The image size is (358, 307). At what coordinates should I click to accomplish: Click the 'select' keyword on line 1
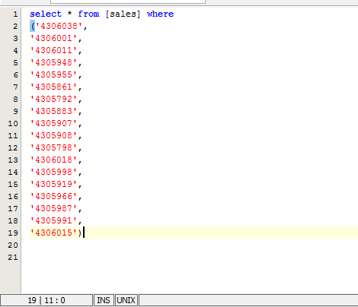46,14
